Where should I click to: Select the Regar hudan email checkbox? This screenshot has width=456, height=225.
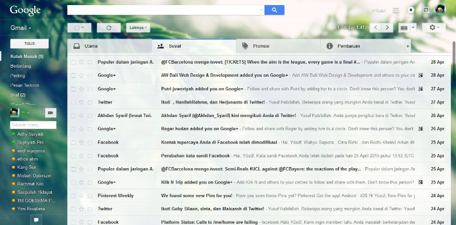pyautogui.click(x=74, y=129)
